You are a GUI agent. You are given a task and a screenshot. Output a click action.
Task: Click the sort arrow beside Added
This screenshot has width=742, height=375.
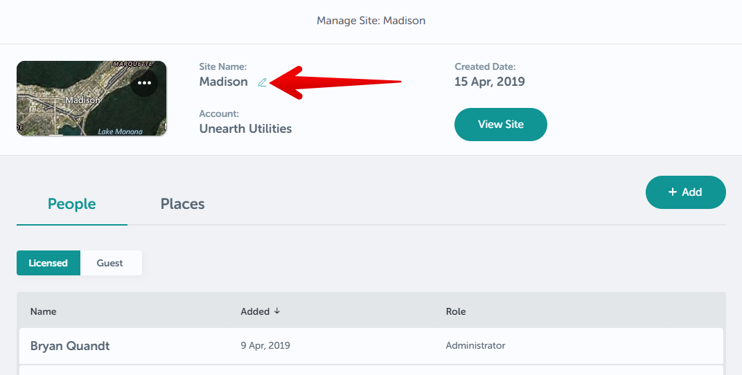[277, 311]
